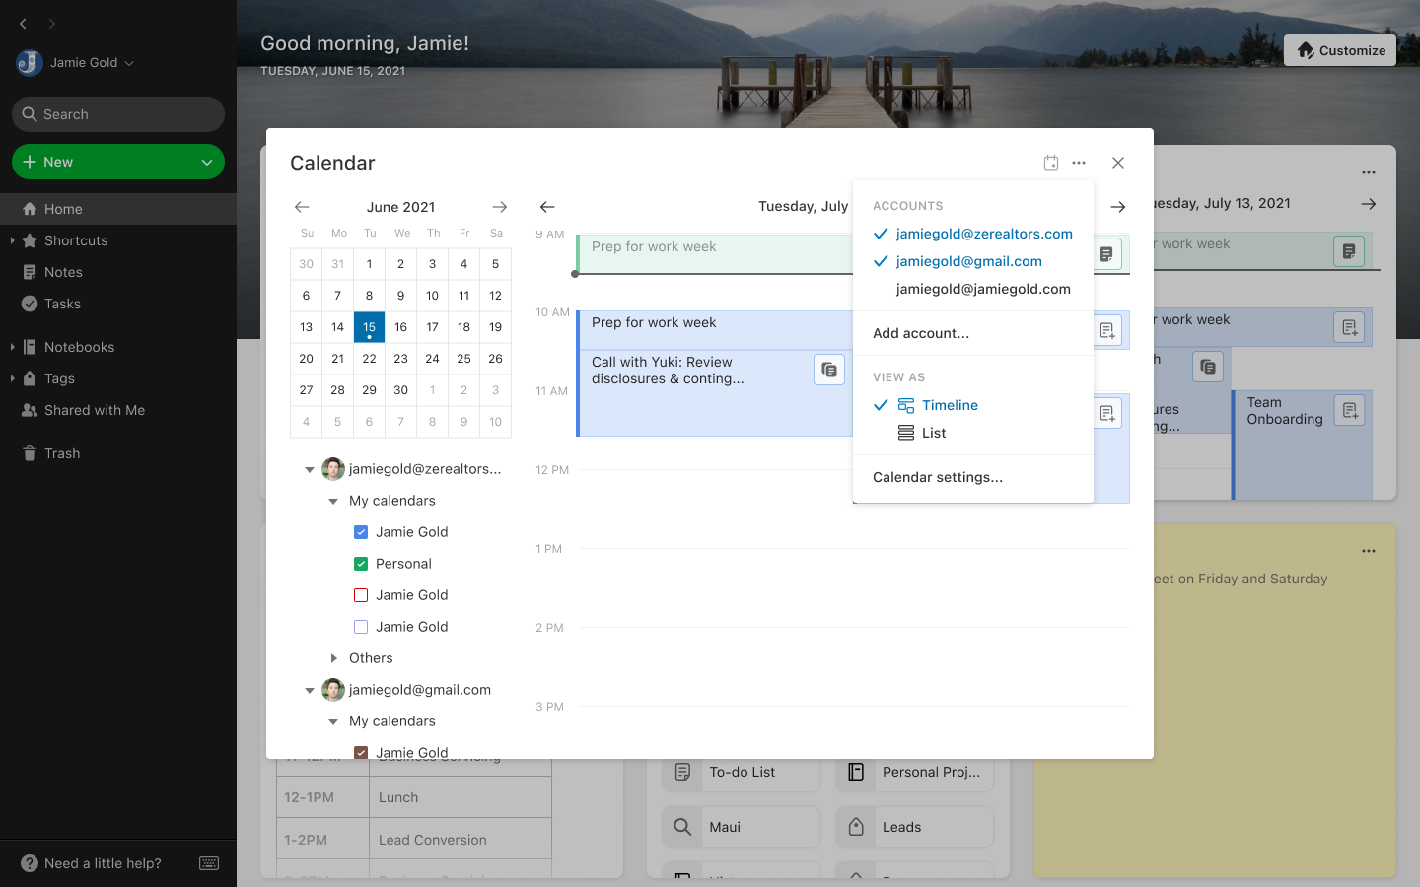The image size is (1420, 887).
Task: Open the calendar date picker icon in header
Action: click(1051, 163)
